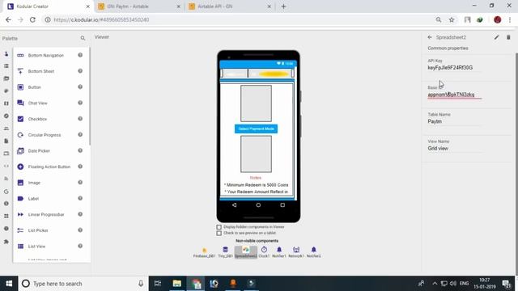The image size is (518, 291).
Task: Click the browser address bar
Action: click(241, 19)
